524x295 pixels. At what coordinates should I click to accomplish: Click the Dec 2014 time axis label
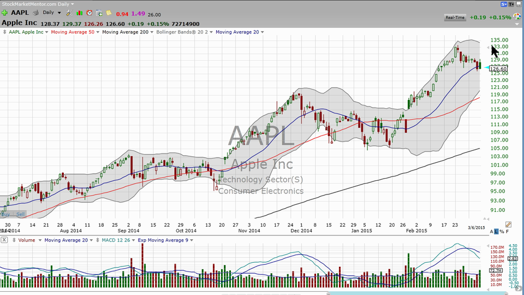click(x=301, y=231)
